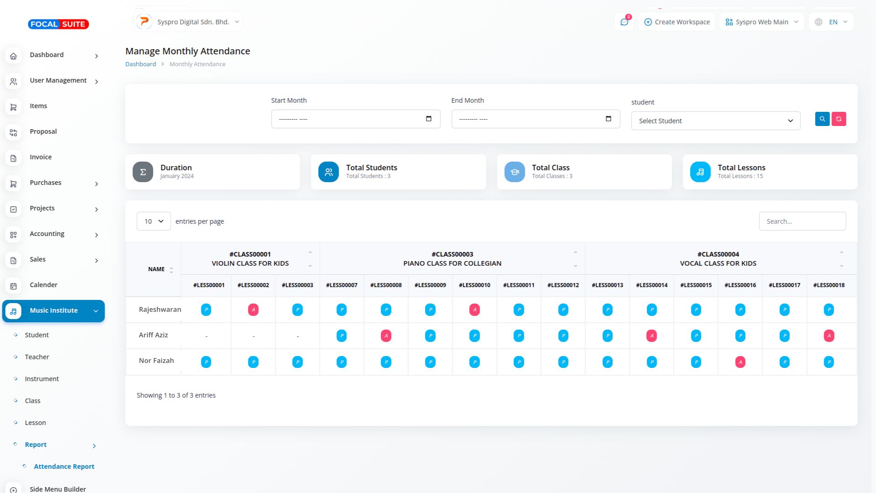
Task: Click the red reset filter button
Action: coord(839,119)
